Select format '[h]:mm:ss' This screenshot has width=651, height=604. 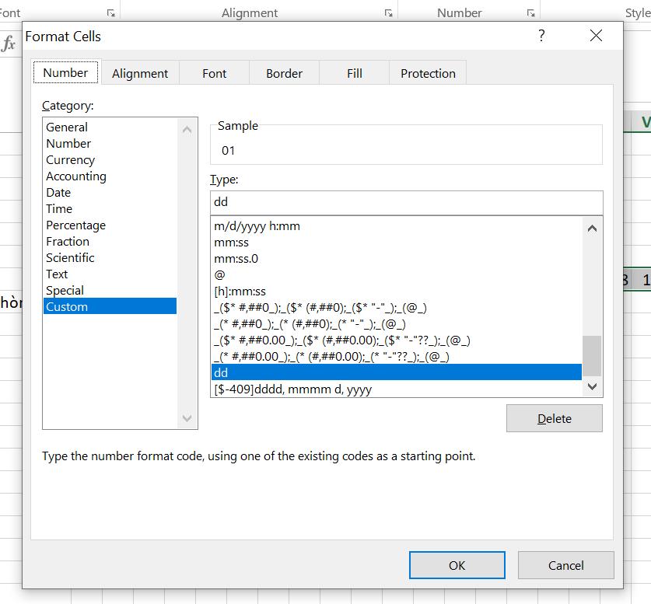click(397, 292)
